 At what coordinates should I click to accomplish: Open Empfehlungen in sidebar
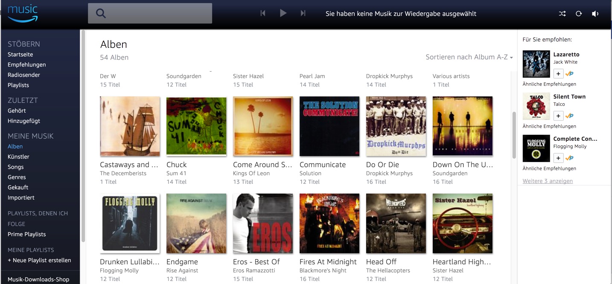pos(26,65)
